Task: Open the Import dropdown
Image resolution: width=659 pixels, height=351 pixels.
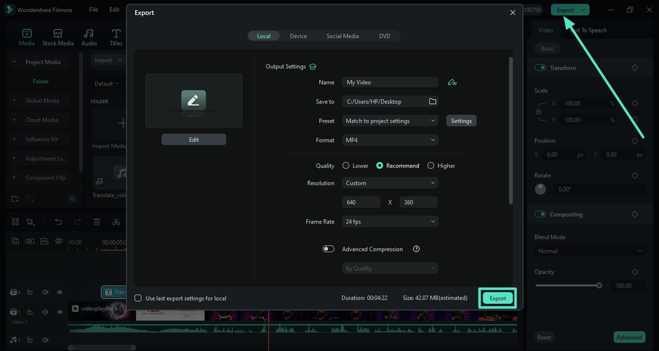Action: (x=108, y=60)
